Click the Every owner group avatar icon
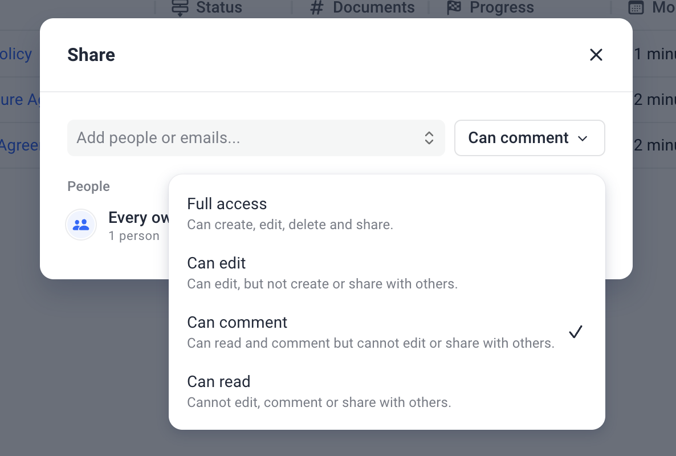The height and width of the screenshot is (456, 676). click(x=80, y=225)
